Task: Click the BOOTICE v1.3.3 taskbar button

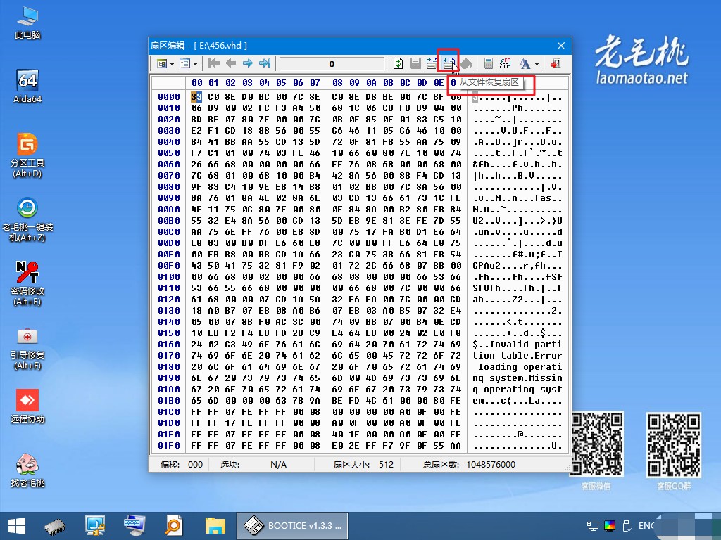Action: 292,526
